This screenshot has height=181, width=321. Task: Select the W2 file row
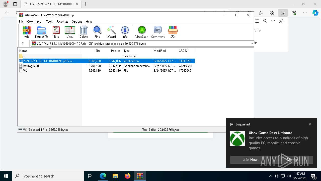click(x=106, y=71)
